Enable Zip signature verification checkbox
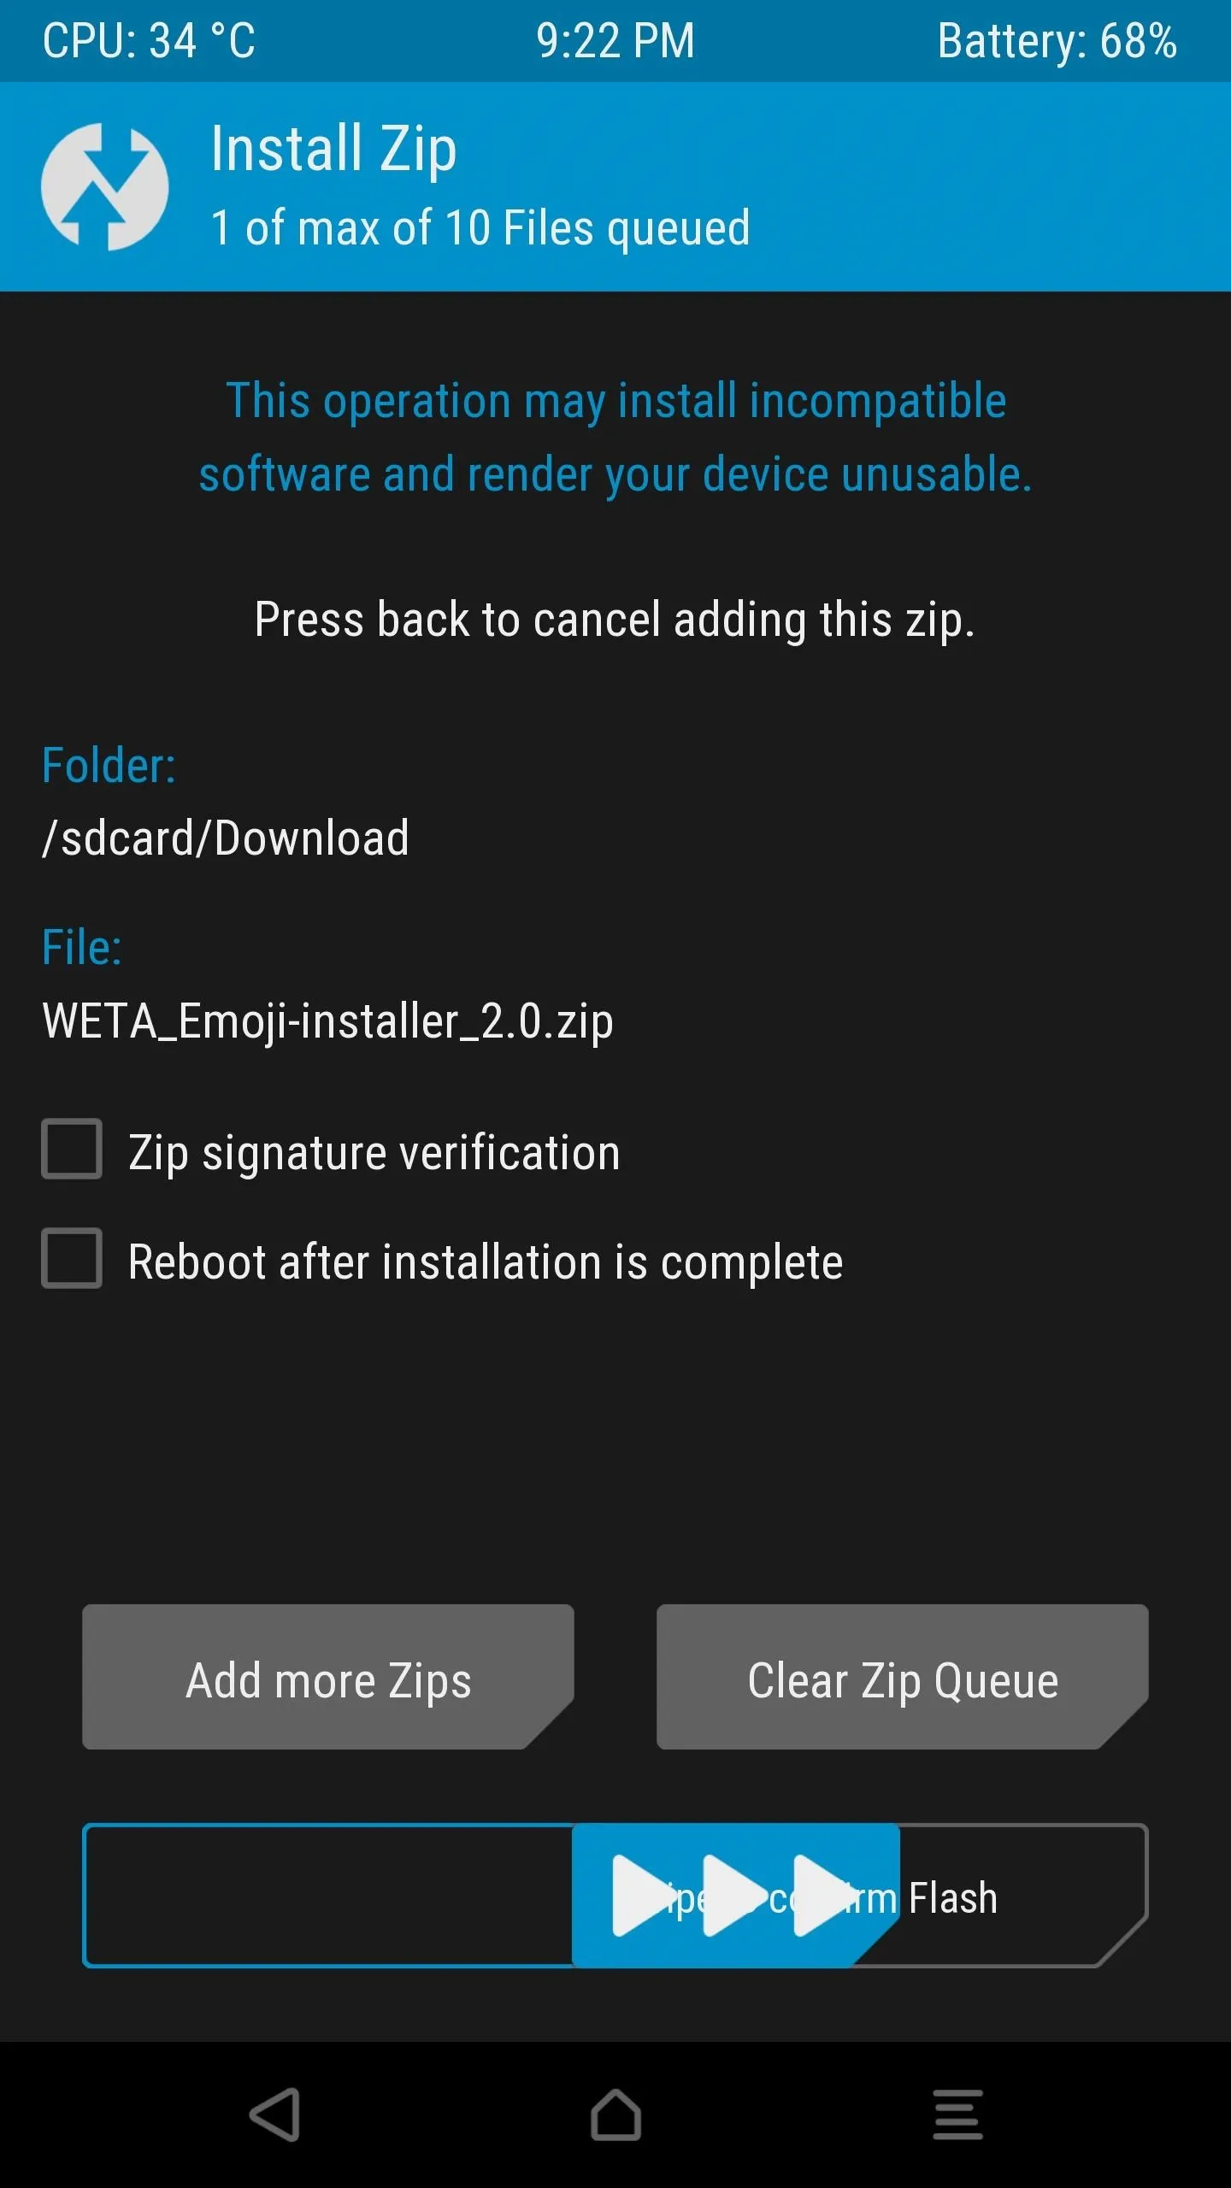The width and height of the screenshot is (1231, 2188). 72,1149
